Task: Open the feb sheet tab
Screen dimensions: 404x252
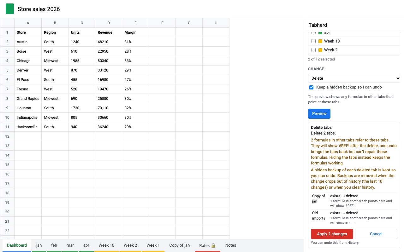Action: coord(54,245)
